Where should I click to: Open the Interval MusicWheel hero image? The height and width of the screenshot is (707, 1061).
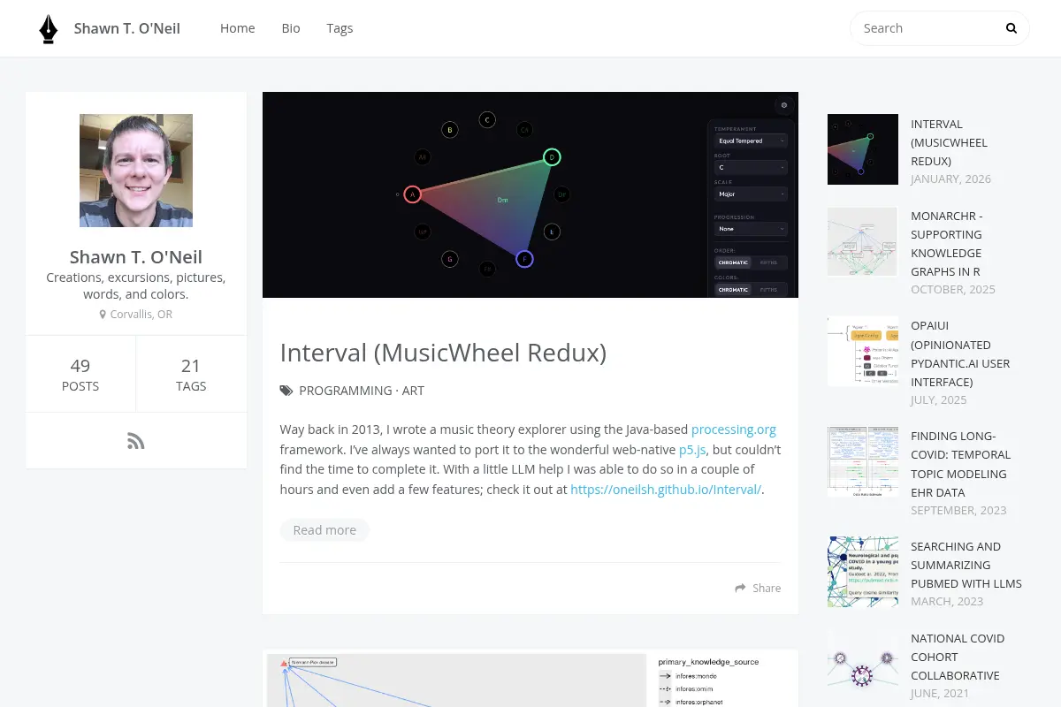pos(530,194)
